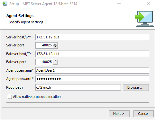The height and width of the screenshot is (120, 155).
Task: Select the Agent username field
Action: pos(92,70)
